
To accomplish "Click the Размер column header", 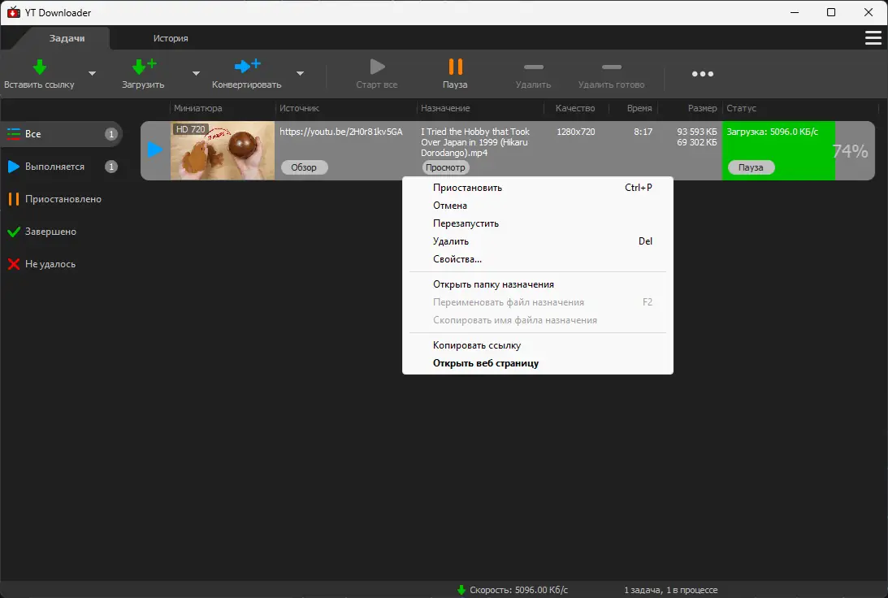I will pos(702,108).
